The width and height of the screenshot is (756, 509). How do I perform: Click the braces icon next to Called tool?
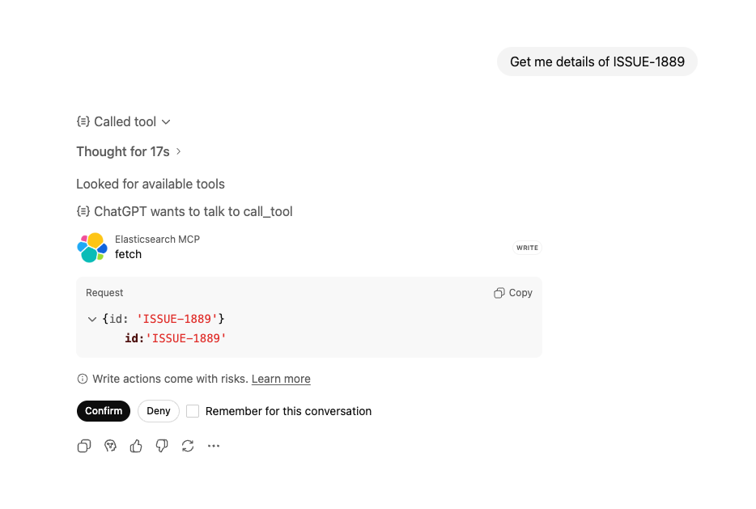83,121
